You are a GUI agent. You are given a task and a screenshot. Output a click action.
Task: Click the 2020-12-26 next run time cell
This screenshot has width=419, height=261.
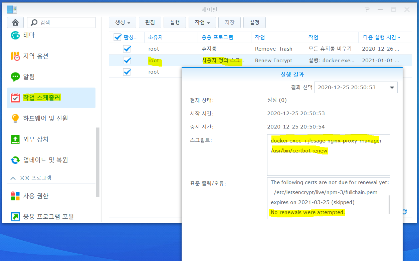(x=380, y=49)
